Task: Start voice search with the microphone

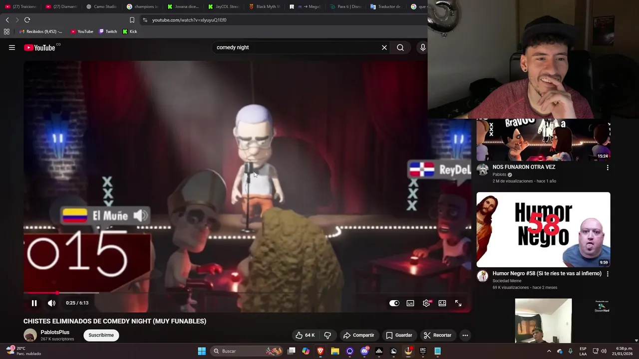Action: [423, 47]
